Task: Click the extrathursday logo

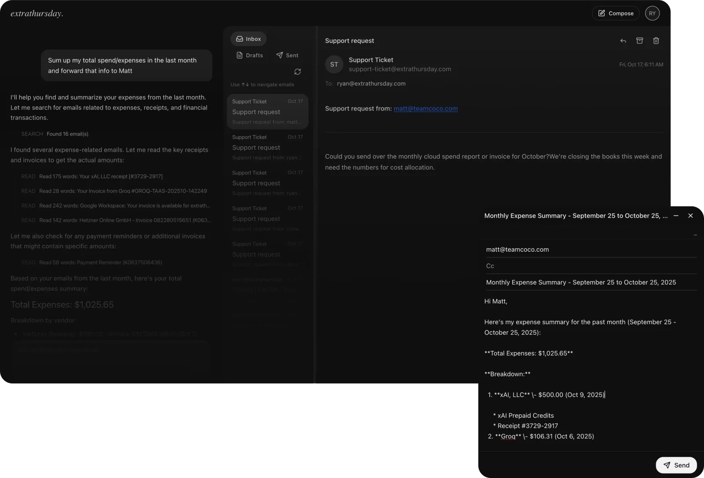Action: tap(37, 14)
